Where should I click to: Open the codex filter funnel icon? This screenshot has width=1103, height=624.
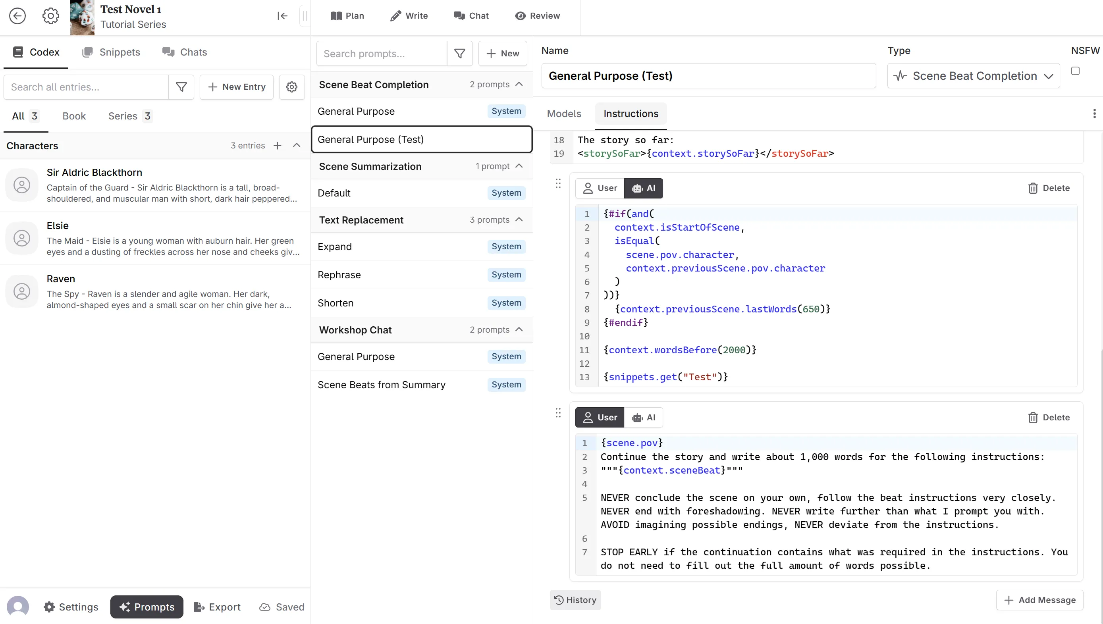click(x=181, y=87)
